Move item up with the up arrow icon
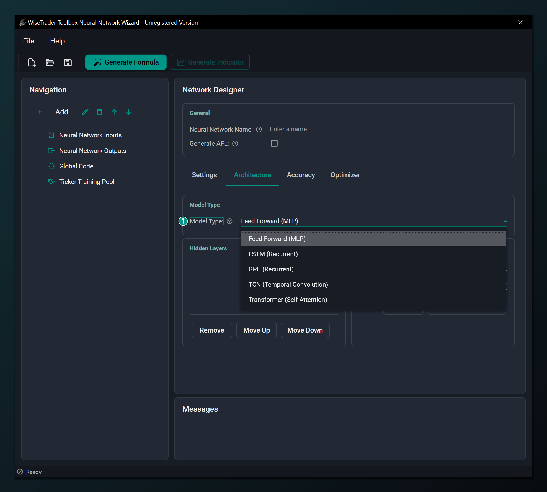 point(114,112)
